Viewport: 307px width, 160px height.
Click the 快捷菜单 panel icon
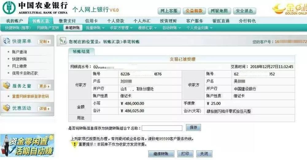point(6,41)
